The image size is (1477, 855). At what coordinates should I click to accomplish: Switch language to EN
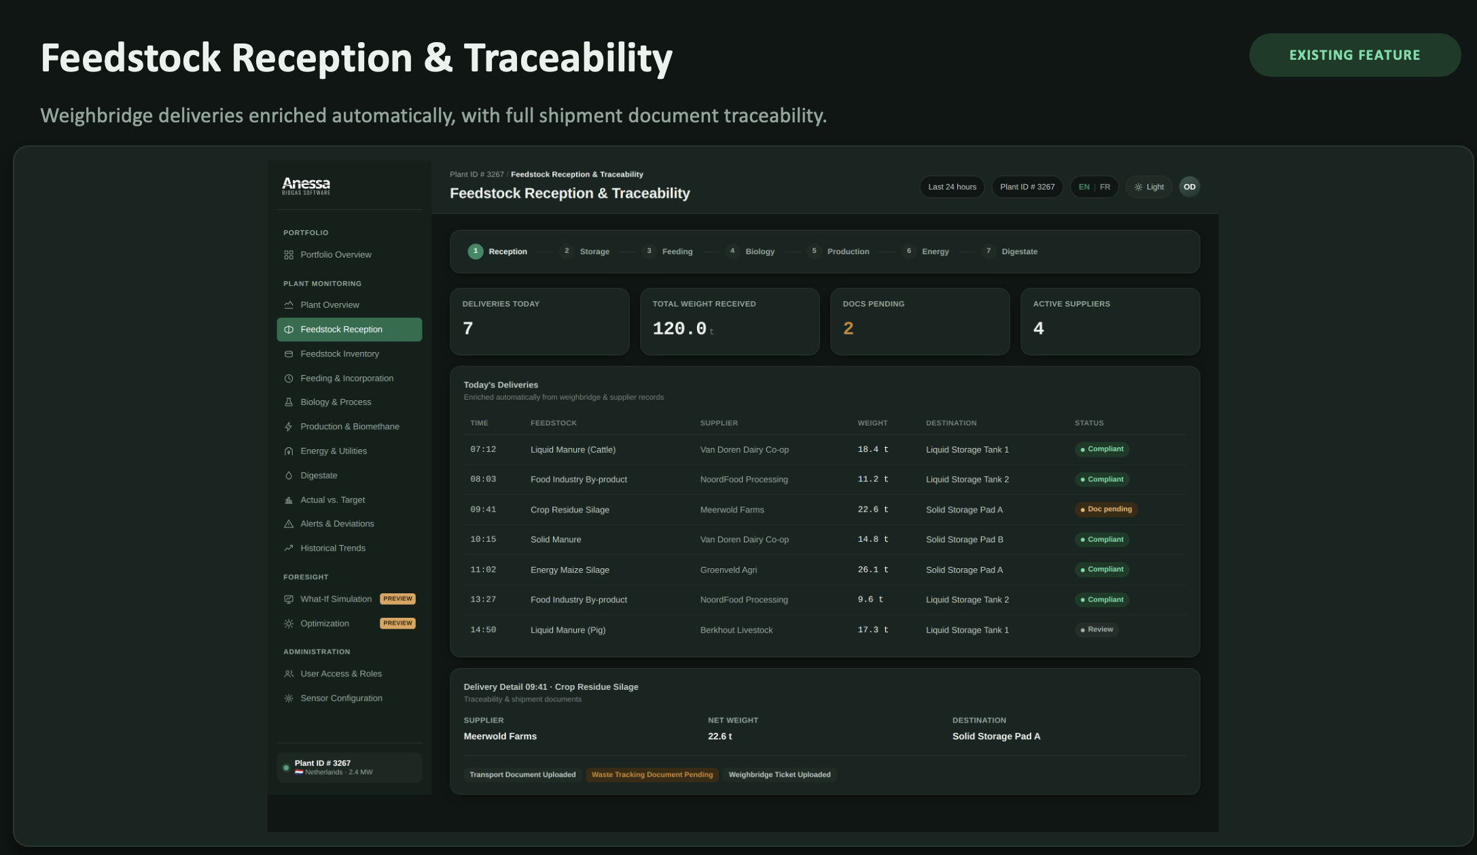[1084, 187]
